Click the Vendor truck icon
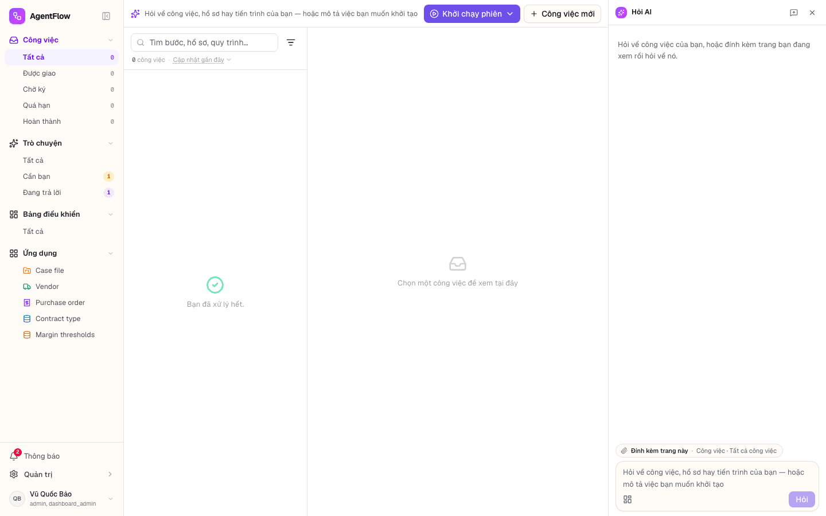The height and width of the screenshot is (516, 826). click(x=27, y=287)
